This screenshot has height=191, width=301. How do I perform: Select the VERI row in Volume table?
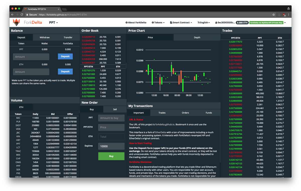44,129
